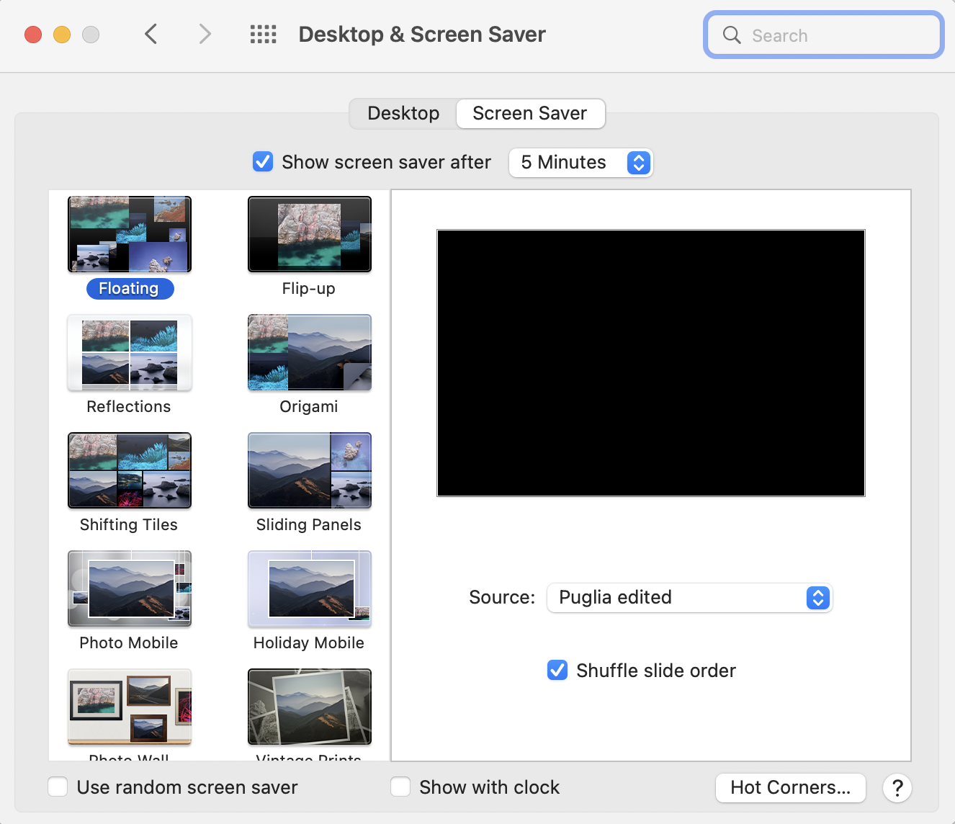Pick the Shifting Tiles screen saver thumbnail

click(x=130, y=470)
